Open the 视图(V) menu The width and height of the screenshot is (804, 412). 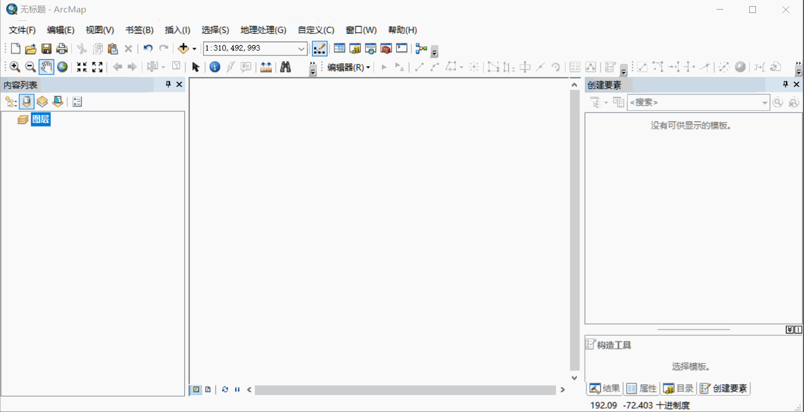(x=100, y=30)
